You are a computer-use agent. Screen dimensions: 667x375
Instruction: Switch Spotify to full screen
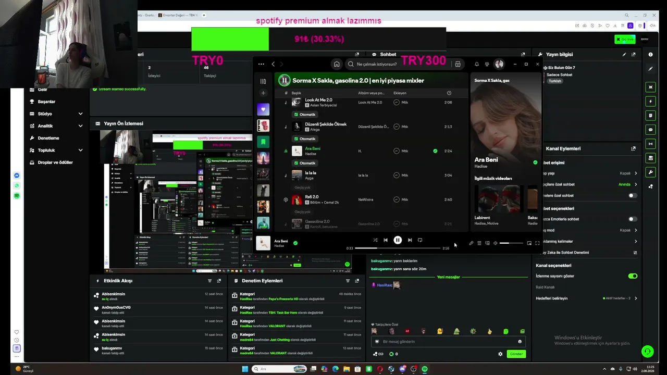(x=537, y=243)
